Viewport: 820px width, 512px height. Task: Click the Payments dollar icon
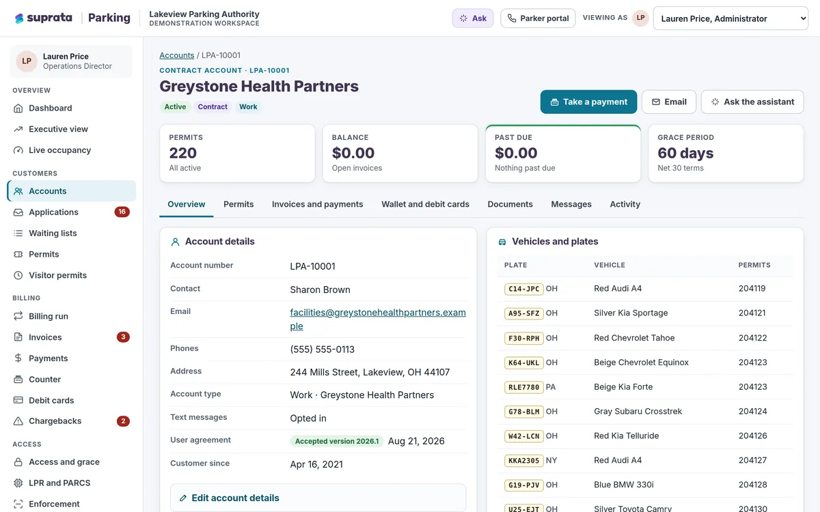click(x=18, y=358)
